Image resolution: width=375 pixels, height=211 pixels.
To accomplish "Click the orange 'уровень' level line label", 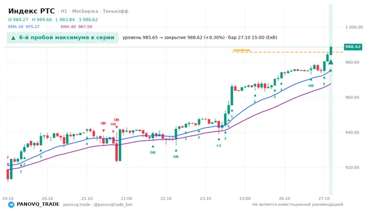I will [x=241, y=50].
